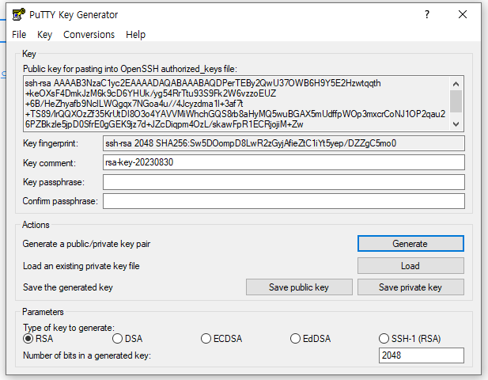Screen dimensions: 488x380
Task: Click the Key comment field
Action: 284,162
